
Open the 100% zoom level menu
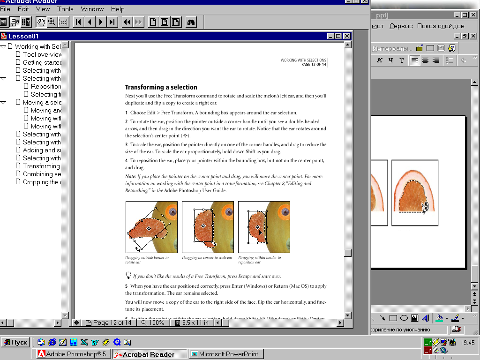(153, 322)
